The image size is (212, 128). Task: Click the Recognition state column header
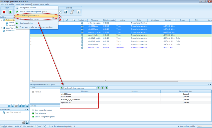tap(186, 91)
